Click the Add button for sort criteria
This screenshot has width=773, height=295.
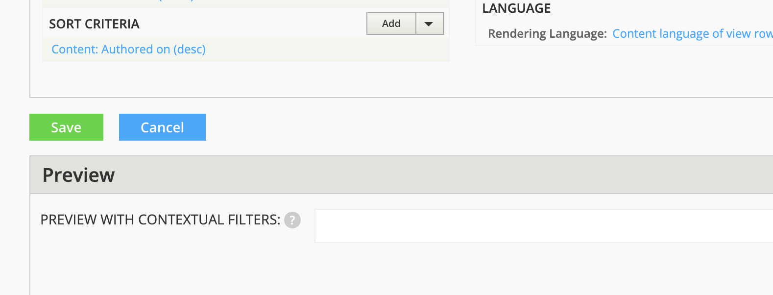tap(390, 23)
